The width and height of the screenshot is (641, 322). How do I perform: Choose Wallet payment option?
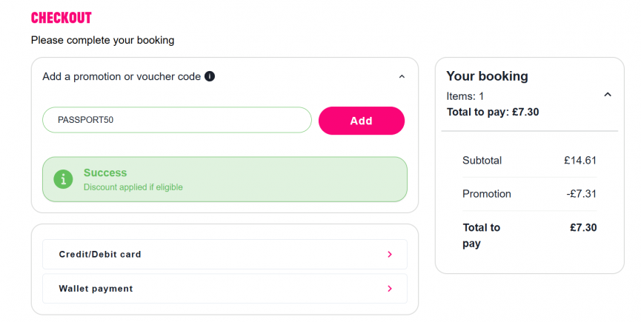pyautogui.click(x=225, y=289)
